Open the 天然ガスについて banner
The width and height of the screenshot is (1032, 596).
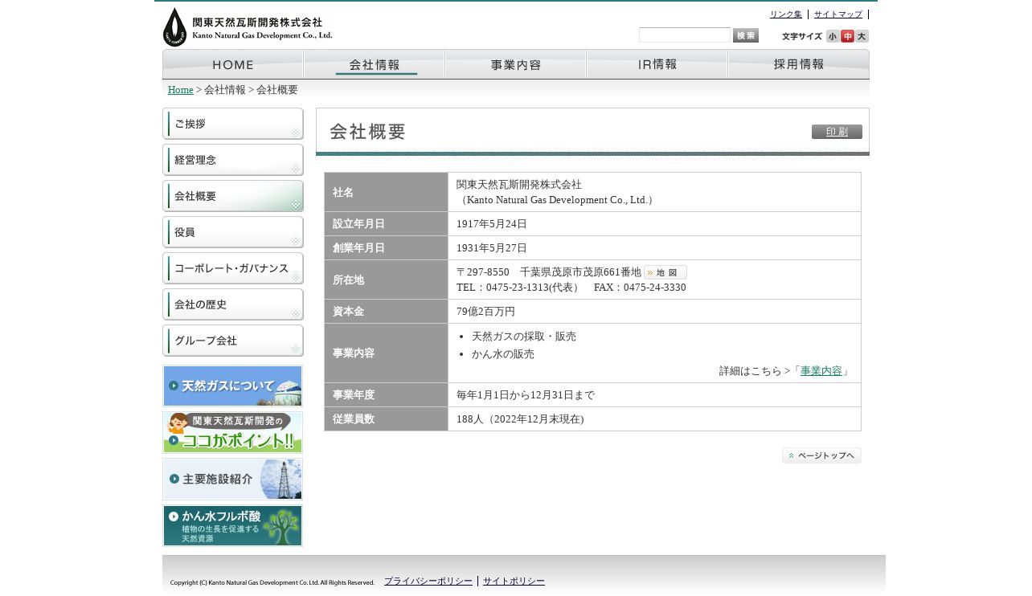pos(233,386)
